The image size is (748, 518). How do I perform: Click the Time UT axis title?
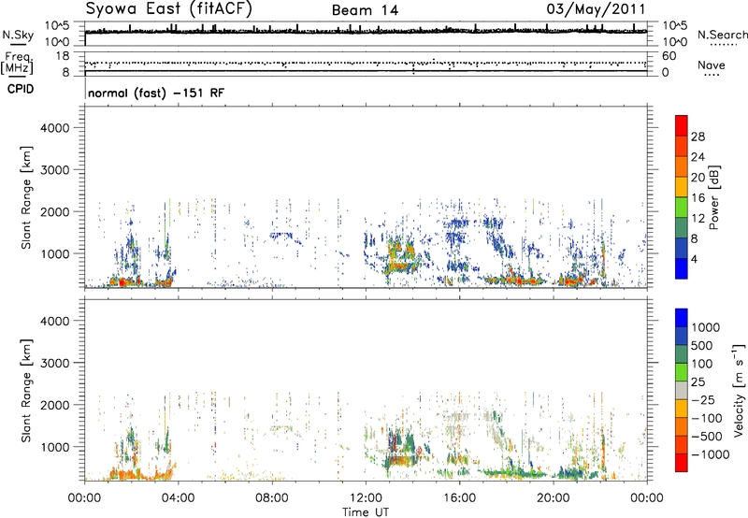(366, 512)
